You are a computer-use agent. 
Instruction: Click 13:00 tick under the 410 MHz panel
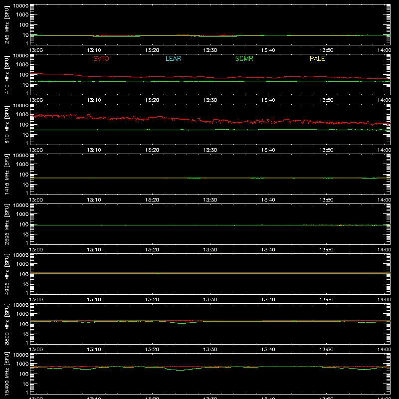[36, 100]
